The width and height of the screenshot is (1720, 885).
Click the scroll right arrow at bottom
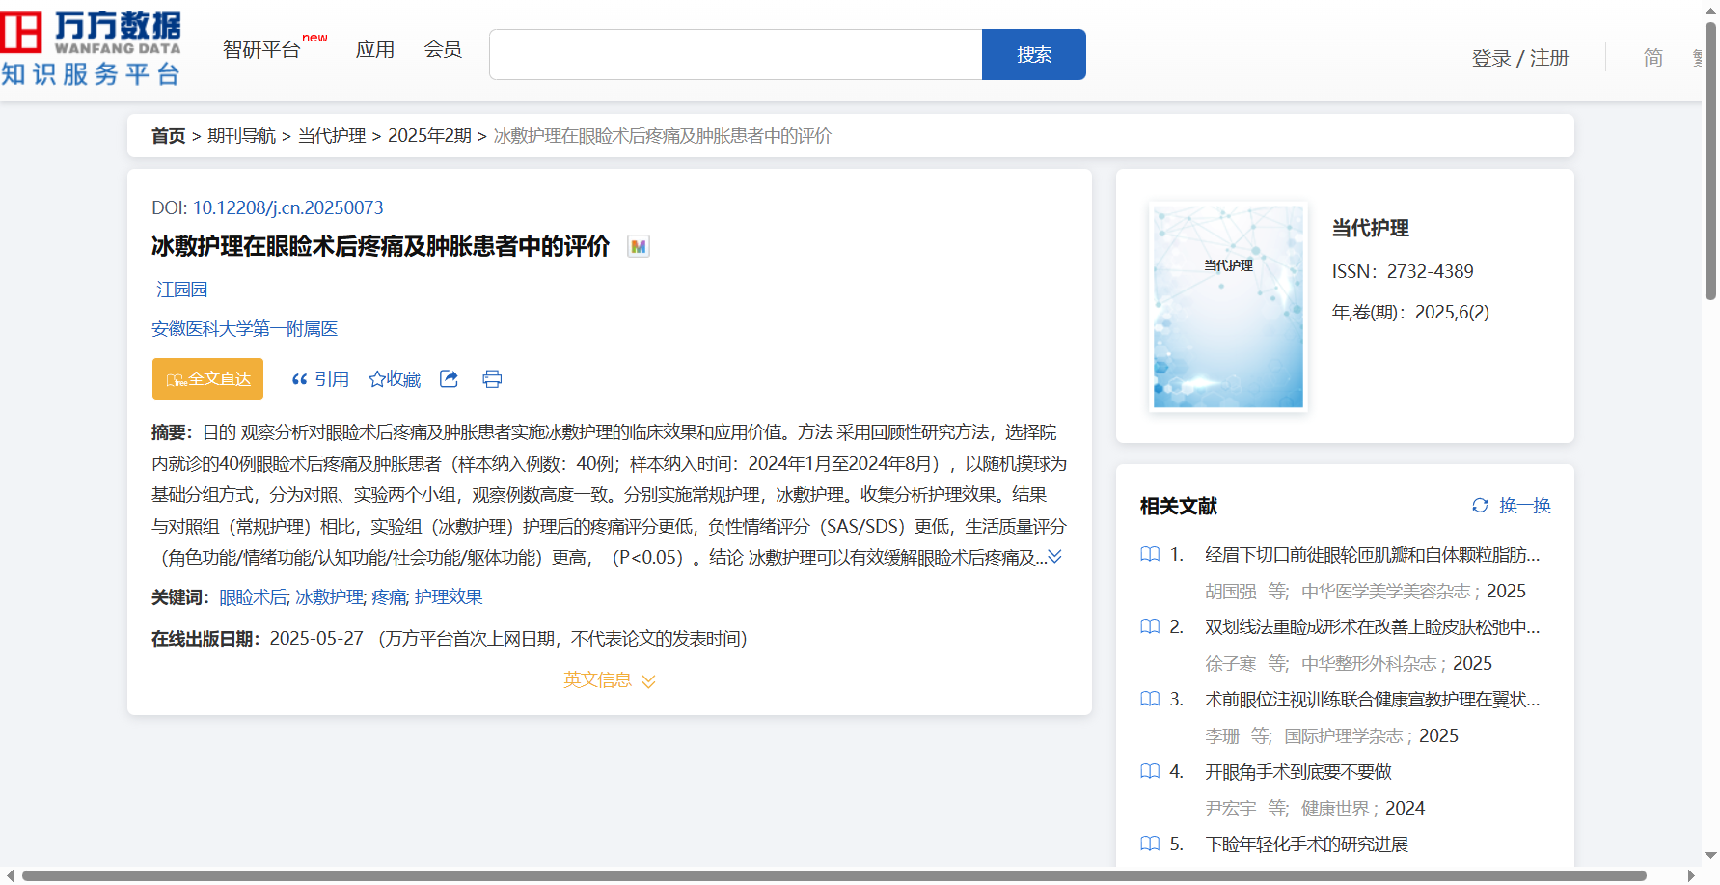pos(1691,875)
